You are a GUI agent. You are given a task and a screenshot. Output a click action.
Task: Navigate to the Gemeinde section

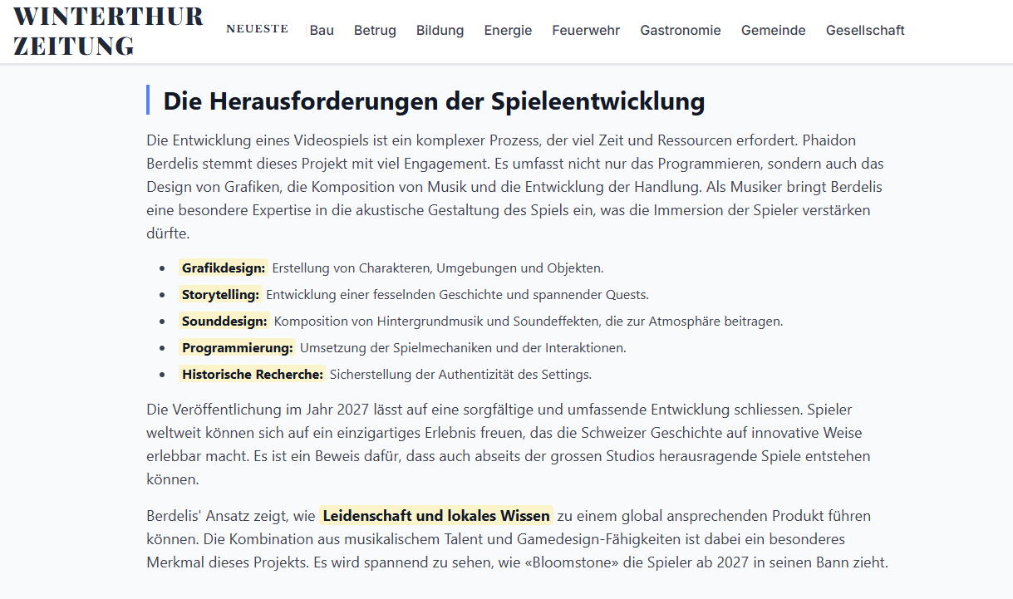[774, 30]
